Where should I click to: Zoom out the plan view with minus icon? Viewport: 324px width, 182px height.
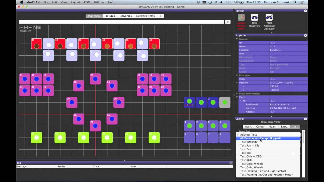[x=22, y=27]
